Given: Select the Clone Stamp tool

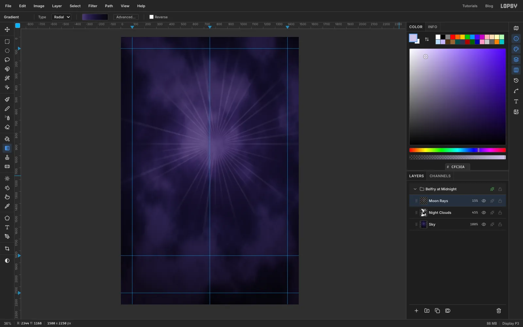Looking at the screenshot, I should (x=7, y=157).
